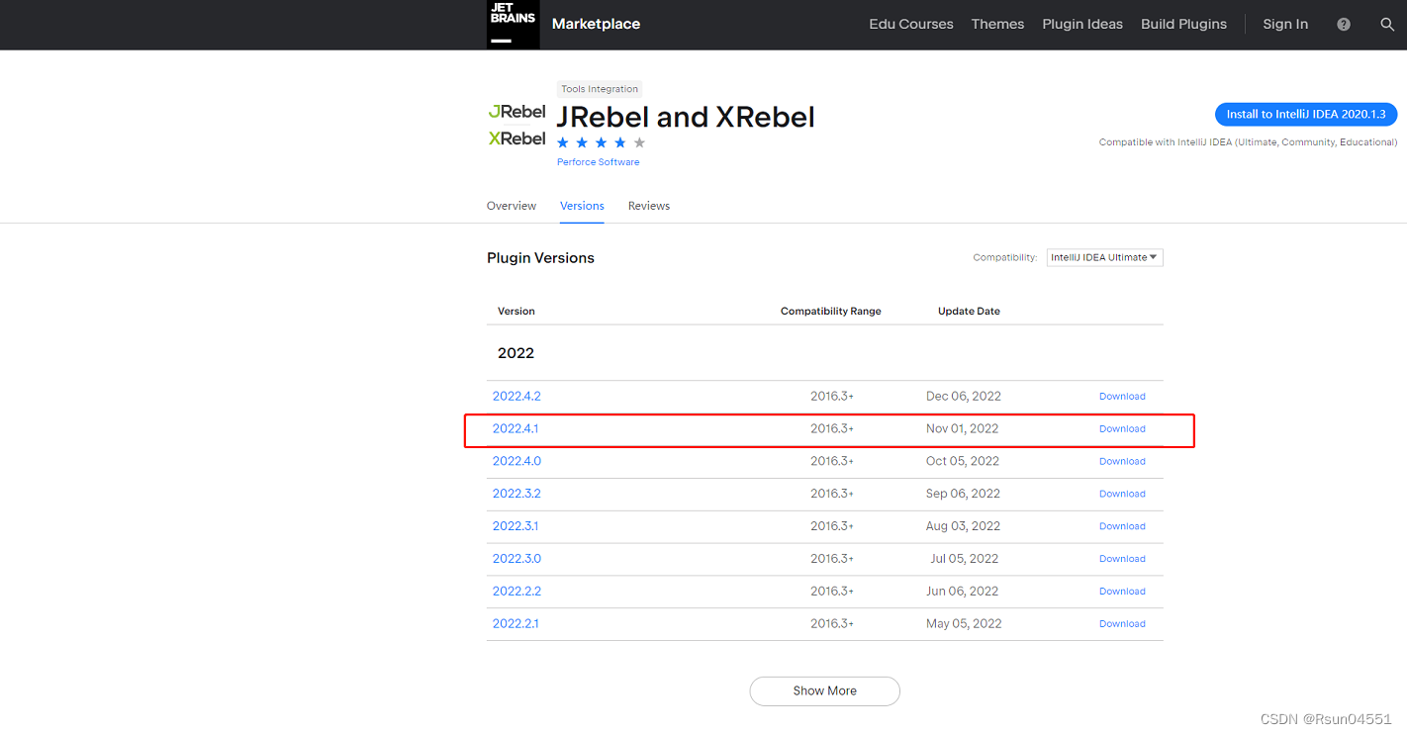Open the search magnifier icon
This screenshot has height=734, width=1407.
[1387, 25]
